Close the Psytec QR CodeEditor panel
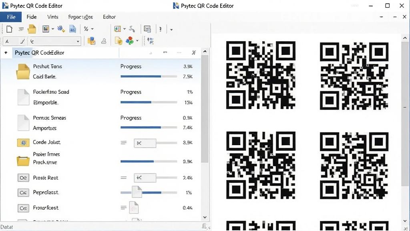The image size is (410, 231). 194,53
